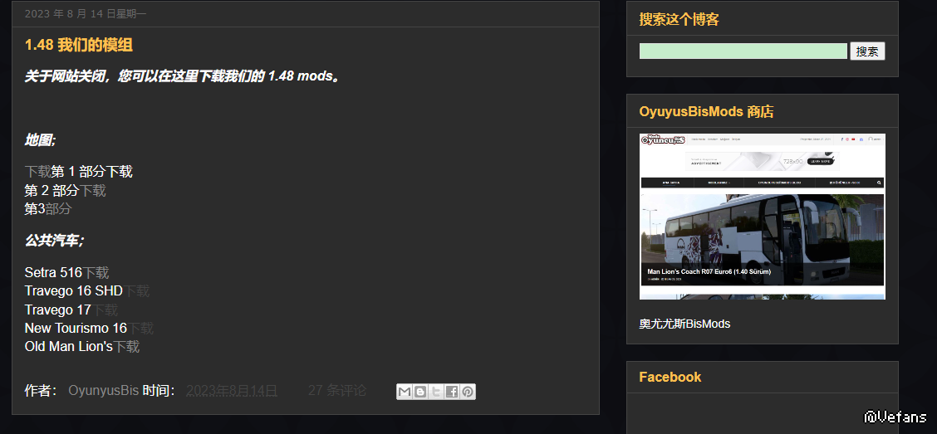Download the Travego 17 mod

[x=105, y=310]
